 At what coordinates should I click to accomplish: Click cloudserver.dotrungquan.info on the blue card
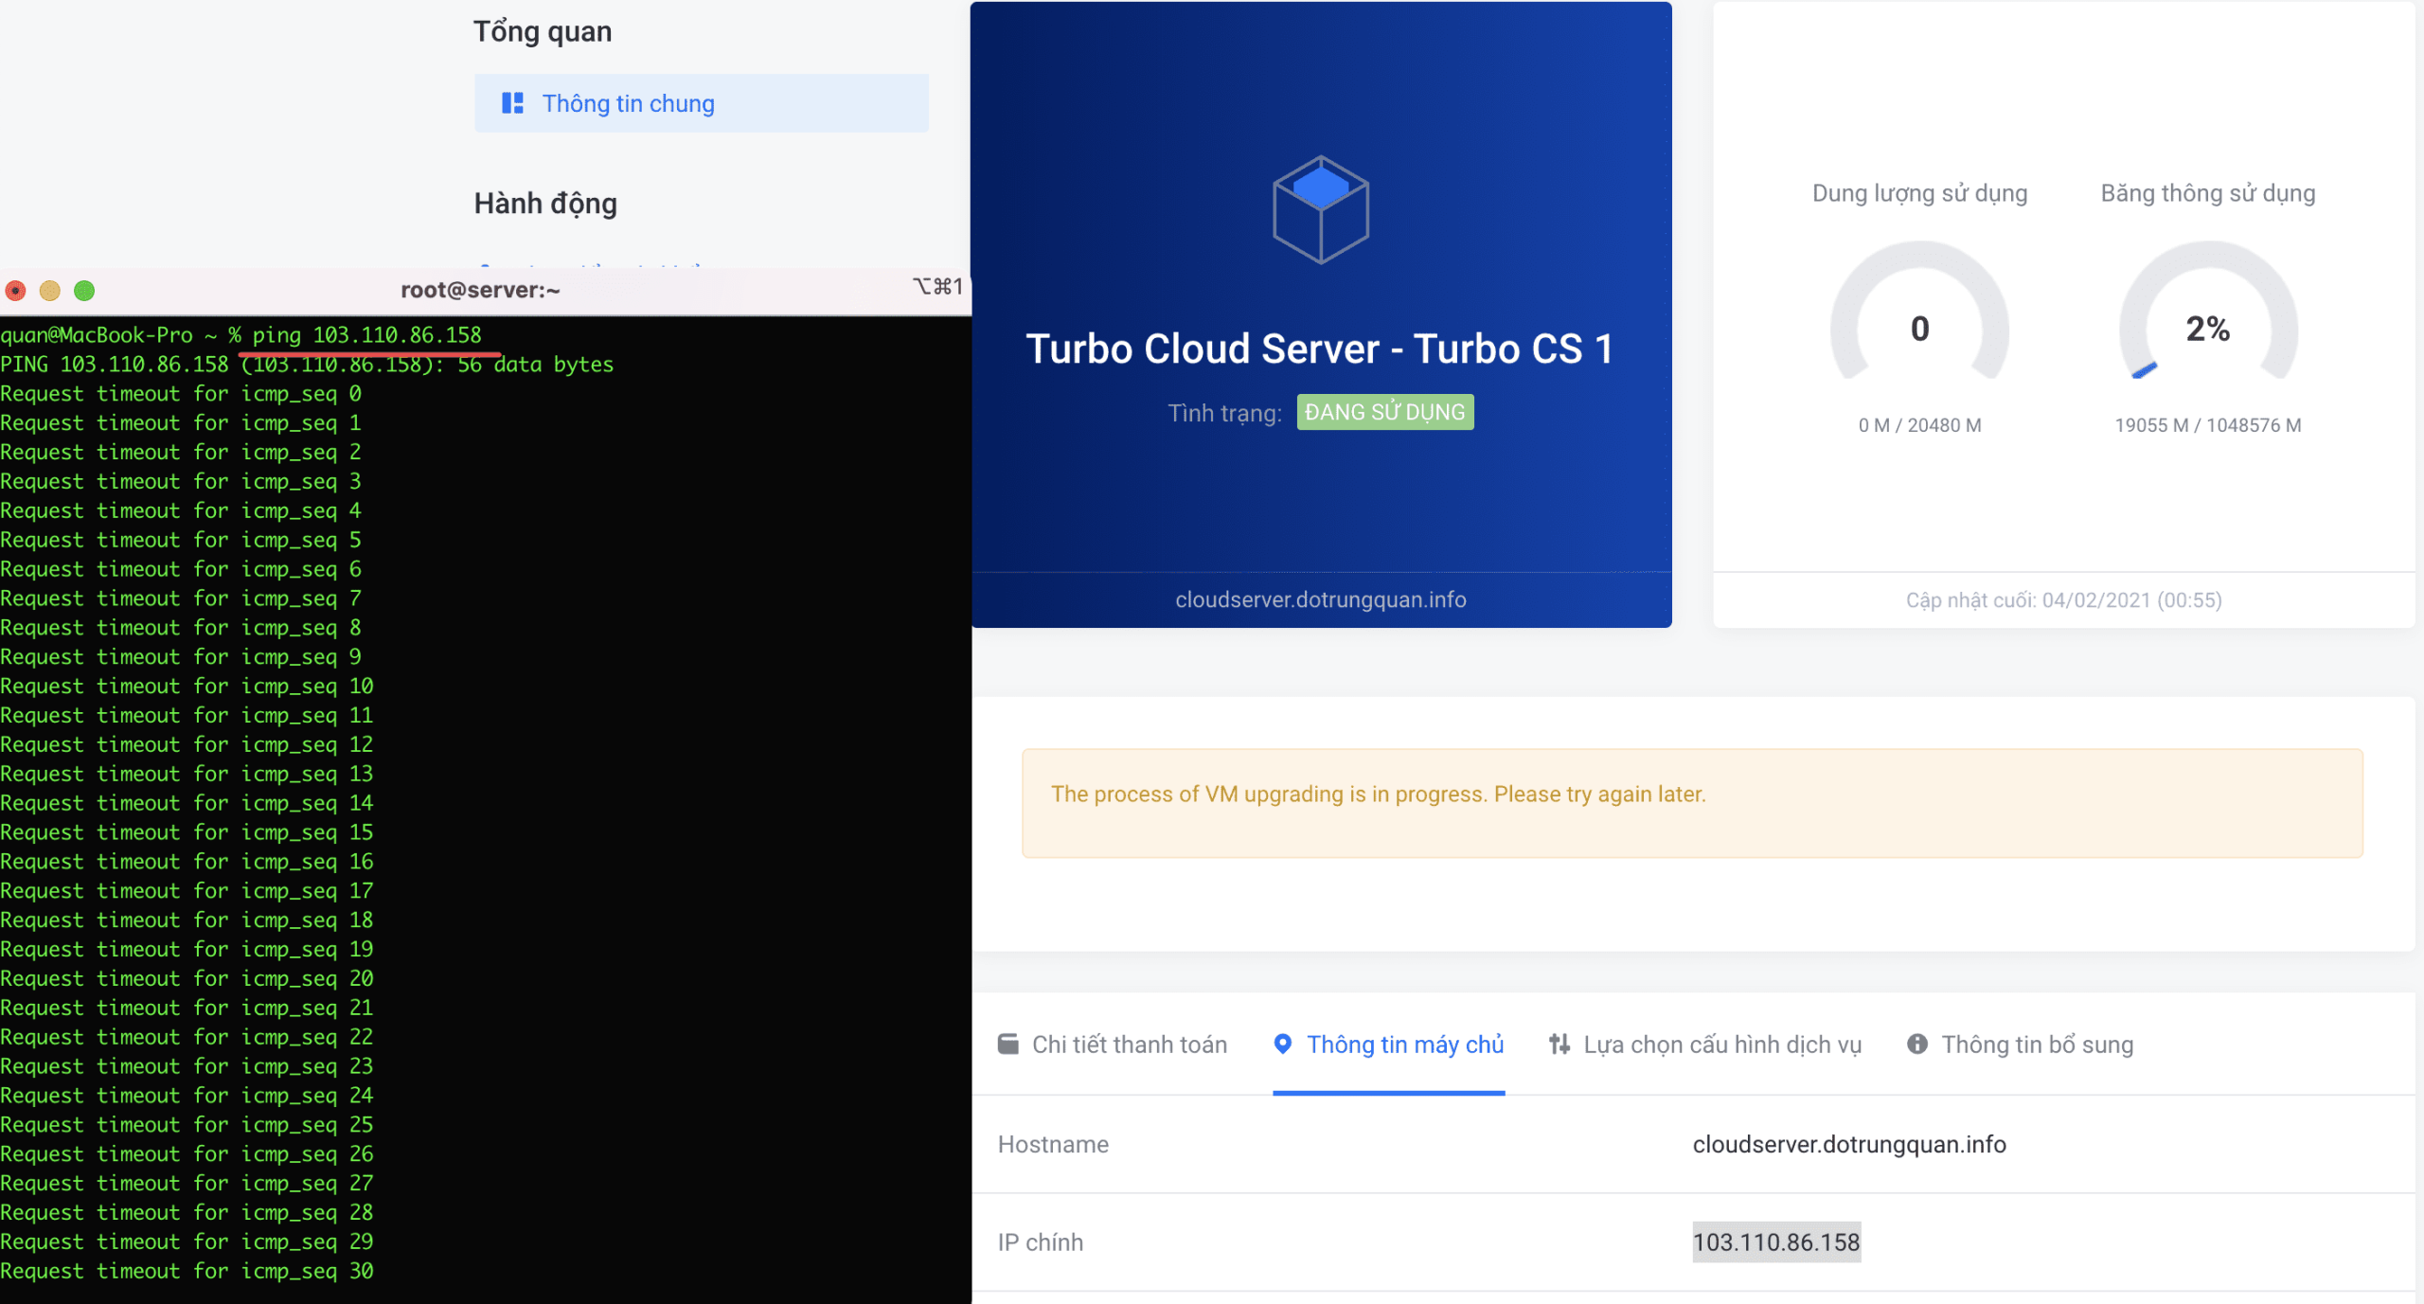[1320, 599]
